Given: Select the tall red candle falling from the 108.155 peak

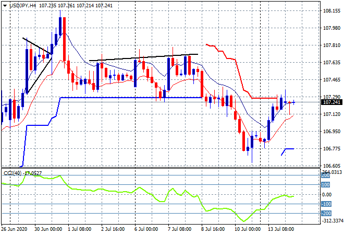Looking at the screenshot, I should pos(64,39).
